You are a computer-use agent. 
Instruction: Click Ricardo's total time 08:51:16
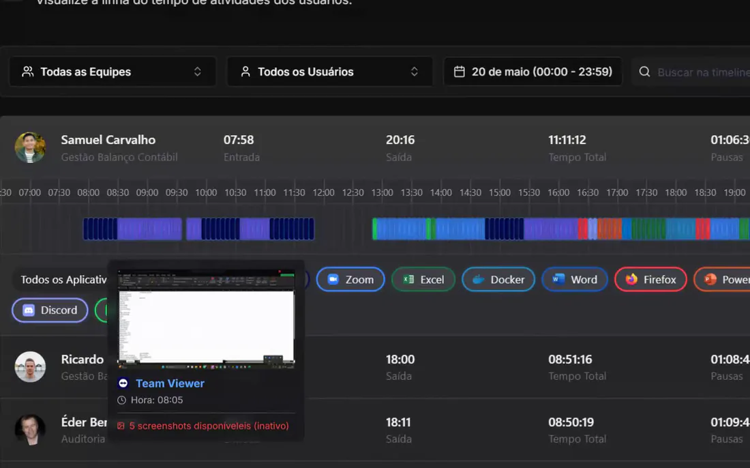570,360
